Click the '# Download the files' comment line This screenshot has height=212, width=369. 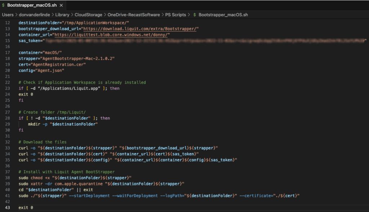coord(43,142)
